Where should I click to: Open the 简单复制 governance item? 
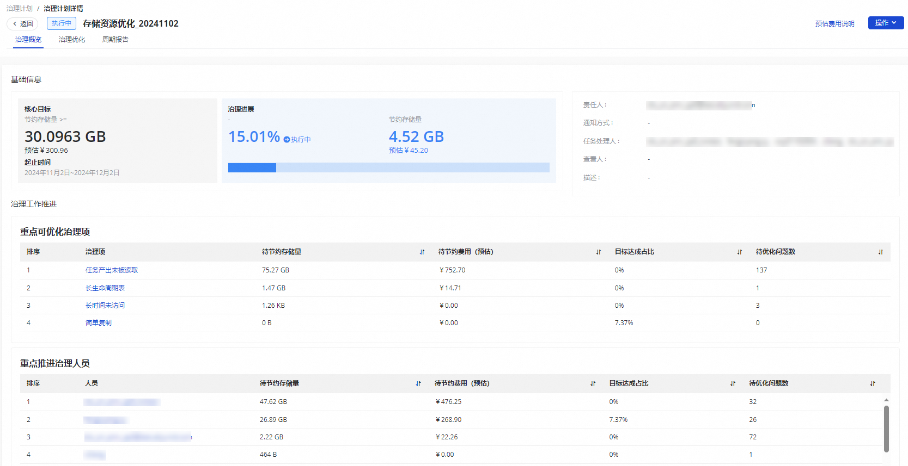(99, 323)
